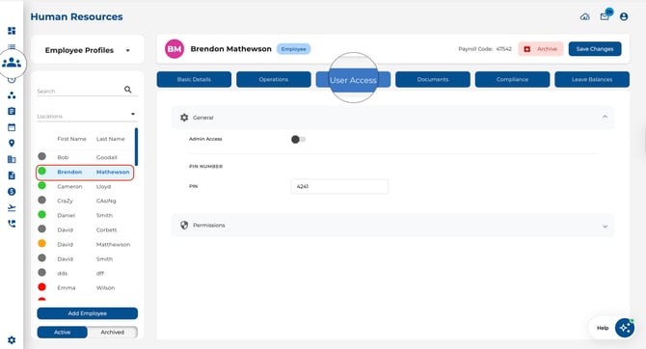Screen dimensions: 646x349
Task: Switch to the Basic Details tab
Action: pyautogui.click(x=194, y=79)
